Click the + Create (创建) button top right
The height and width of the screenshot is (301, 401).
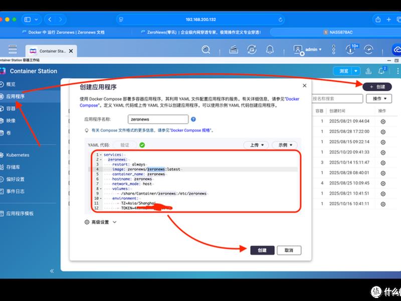tap(377, 87)
